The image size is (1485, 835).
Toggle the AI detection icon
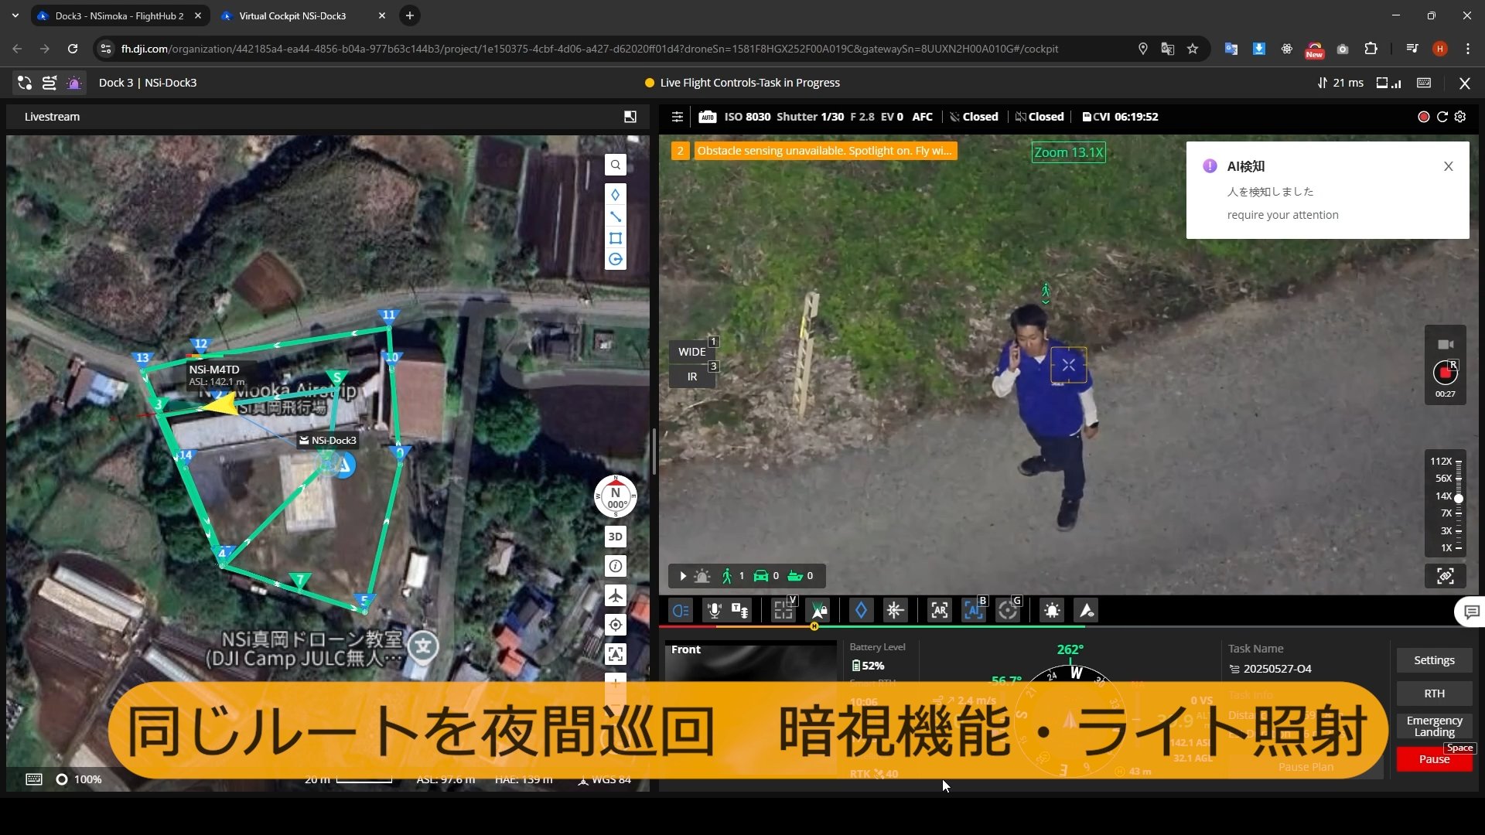(x=973, y=611)
